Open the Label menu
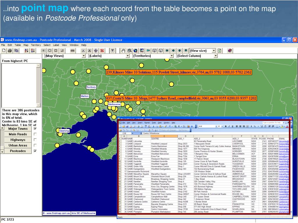 coord(56,45)
